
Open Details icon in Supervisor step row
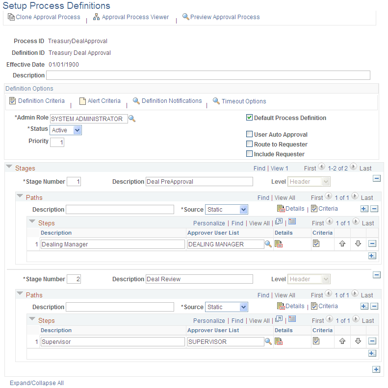(x=279, y=341)
